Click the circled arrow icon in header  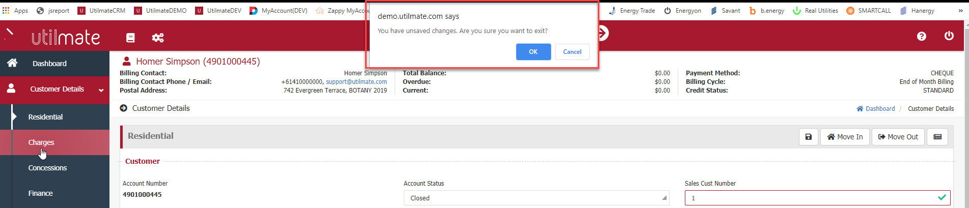coord(602,34)
